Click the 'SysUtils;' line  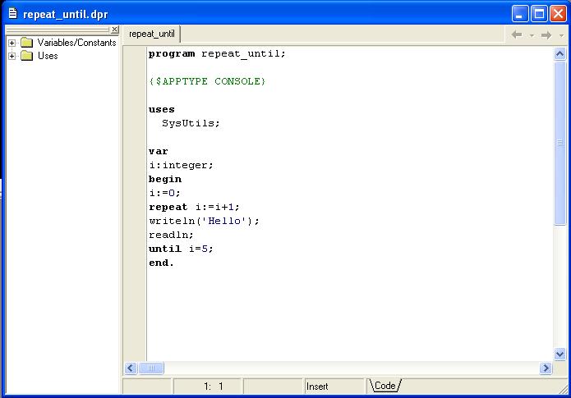191,123
